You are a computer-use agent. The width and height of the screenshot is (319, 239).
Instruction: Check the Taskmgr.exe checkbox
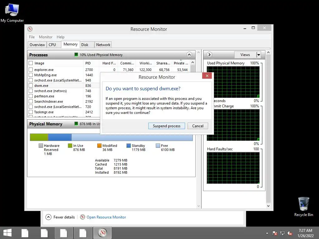(31, 112)
